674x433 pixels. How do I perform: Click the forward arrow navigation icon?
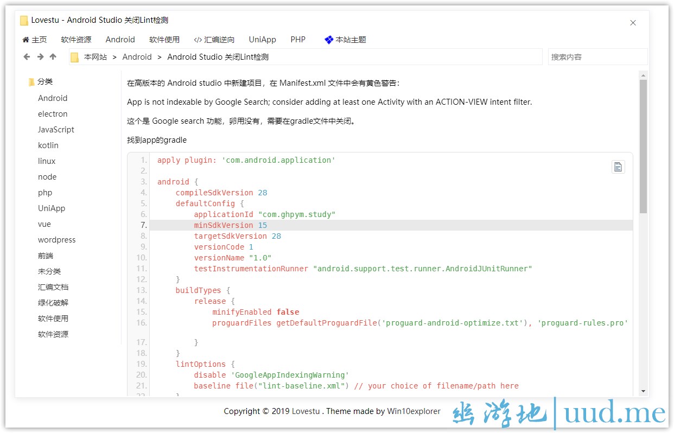(x=40, y=57)
